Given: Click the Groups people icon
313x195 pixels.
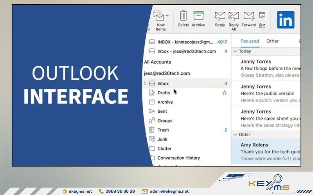Looking at the screenshot, I should (x=152, y=121).
